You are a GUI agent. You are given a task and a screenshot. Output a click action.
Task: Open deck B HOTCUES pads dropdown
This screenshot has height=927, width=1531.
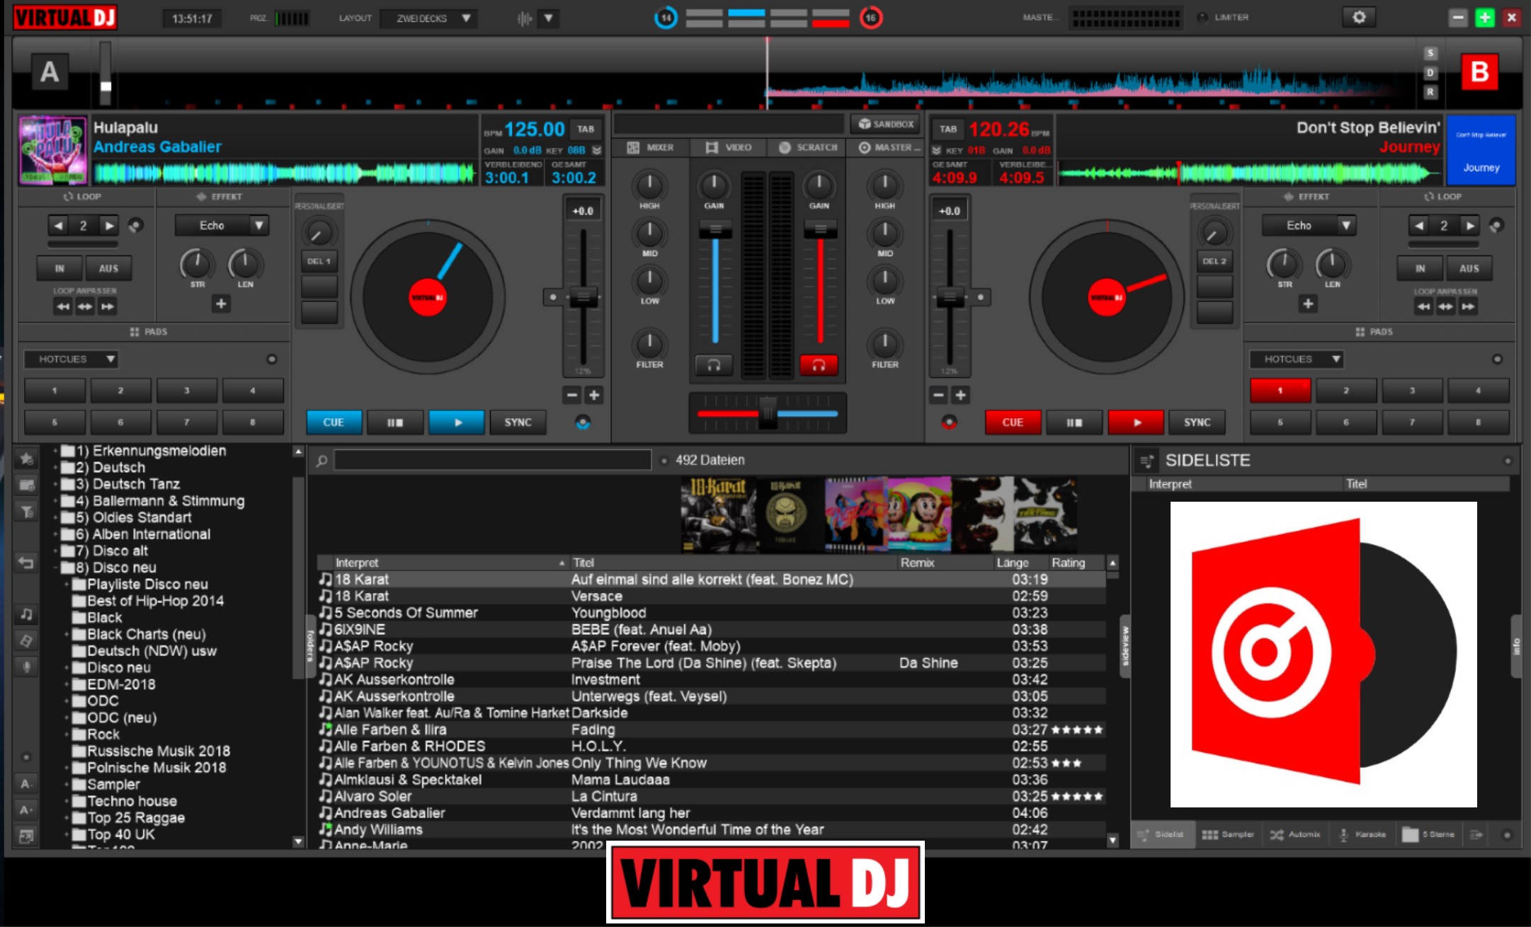point(1296,359)
